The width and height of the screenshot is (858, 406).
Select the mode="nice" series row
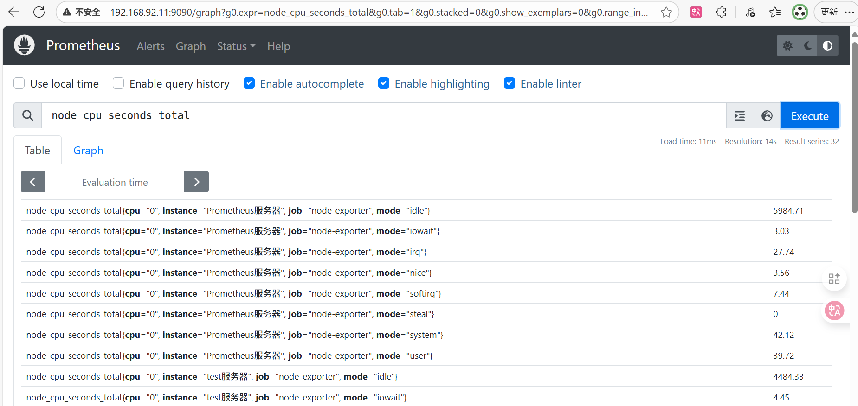click(x=426, y=273)
